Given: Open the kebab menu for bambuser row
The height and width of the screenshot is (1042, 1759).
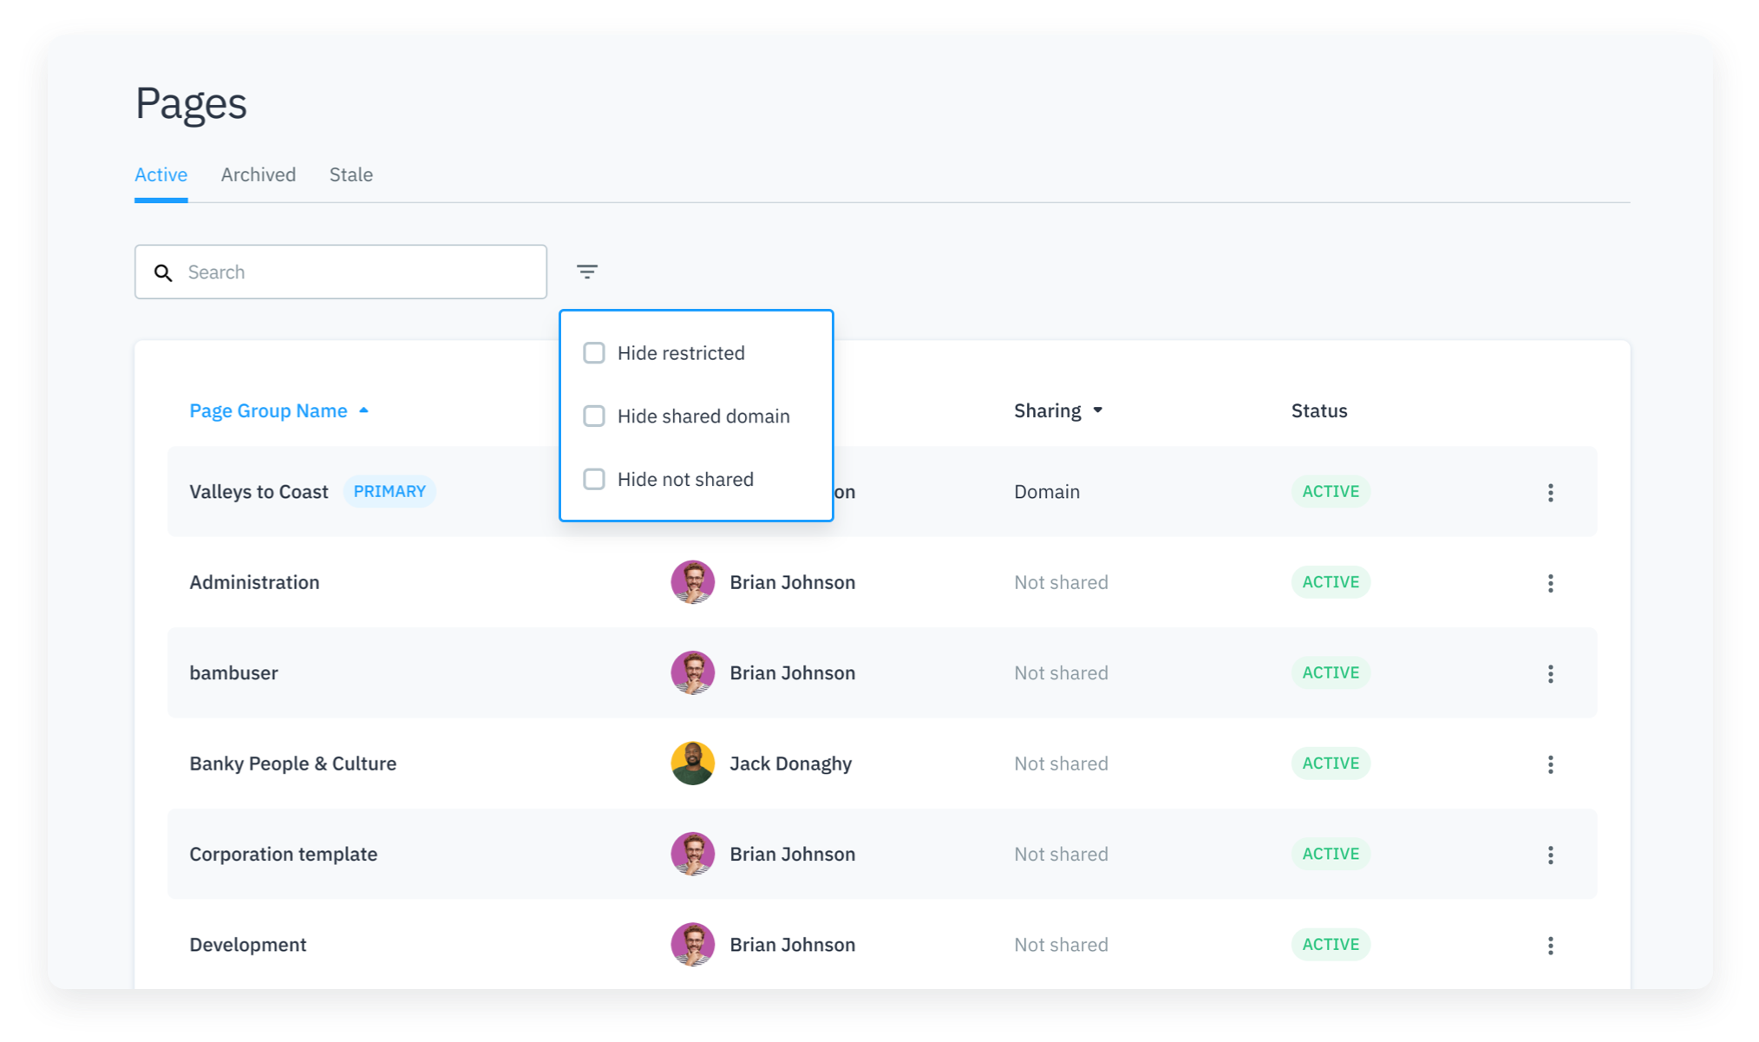Looking at the screenshot, I should (x=1550, y=674).
